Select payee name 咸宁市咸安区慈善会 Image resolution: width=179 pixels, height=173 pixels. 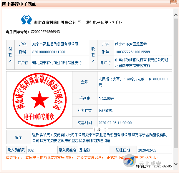pyautogui.click(x=131, y=44)
